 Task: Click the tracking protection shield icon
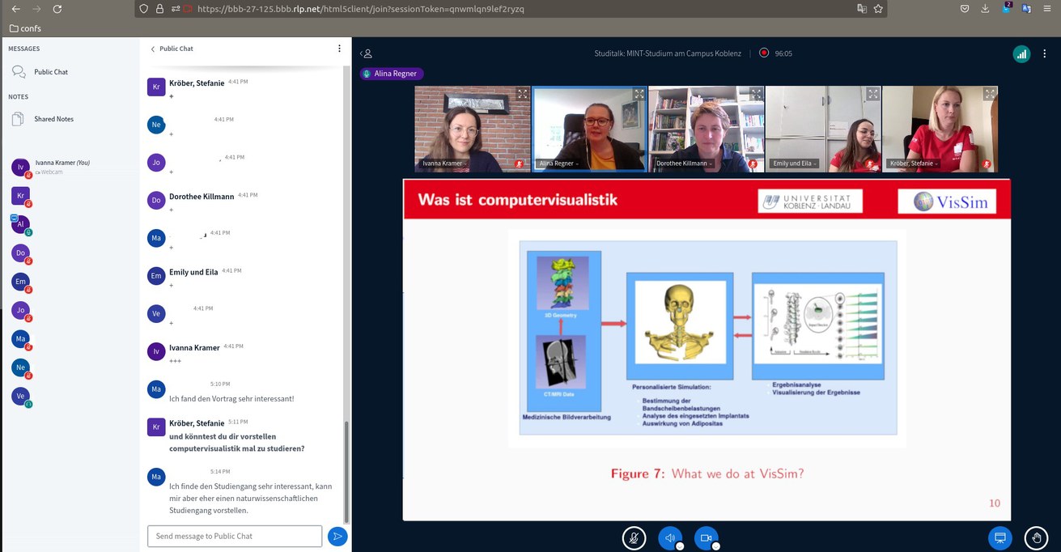tap(144, 9)
